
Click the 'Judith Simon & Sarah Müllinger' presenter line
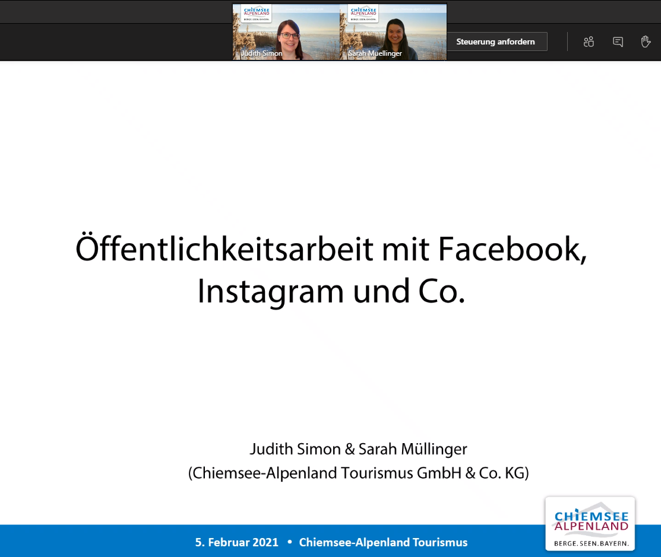pyautogui.click(x=358, y=449)
